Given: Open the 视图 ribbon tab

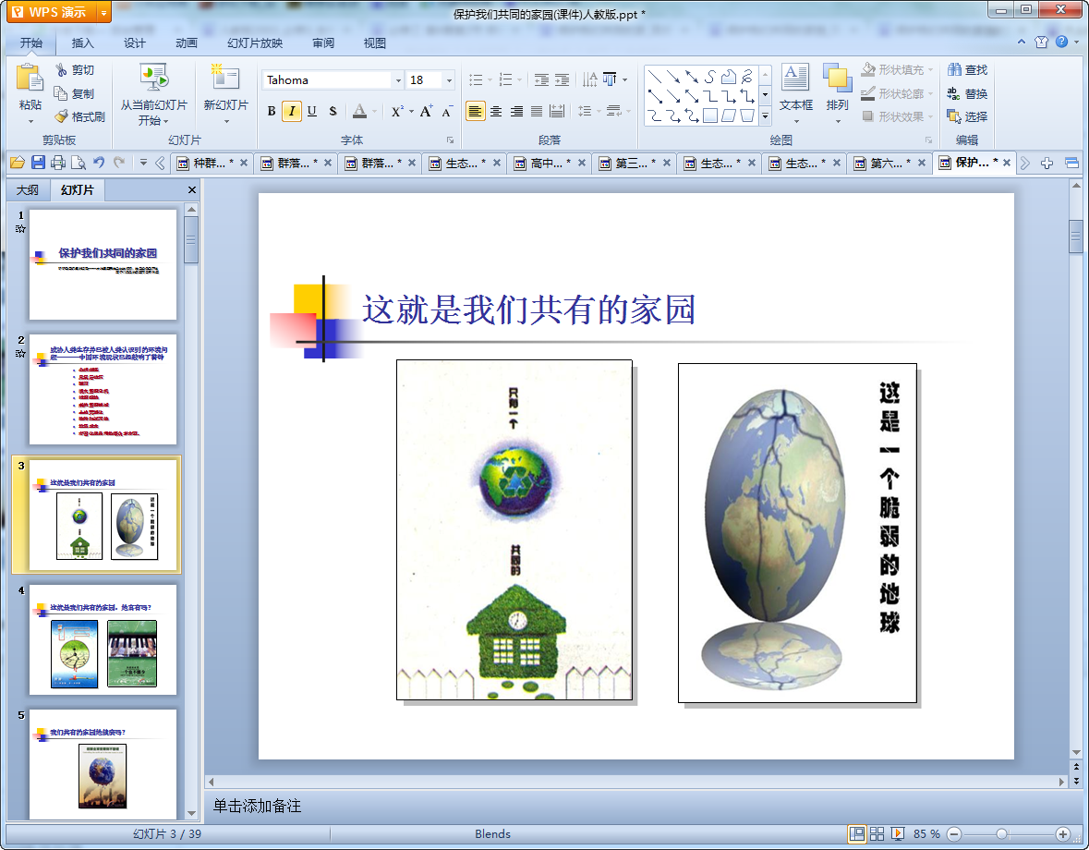Looking at the screenshot, I should (x=374, y=43).
